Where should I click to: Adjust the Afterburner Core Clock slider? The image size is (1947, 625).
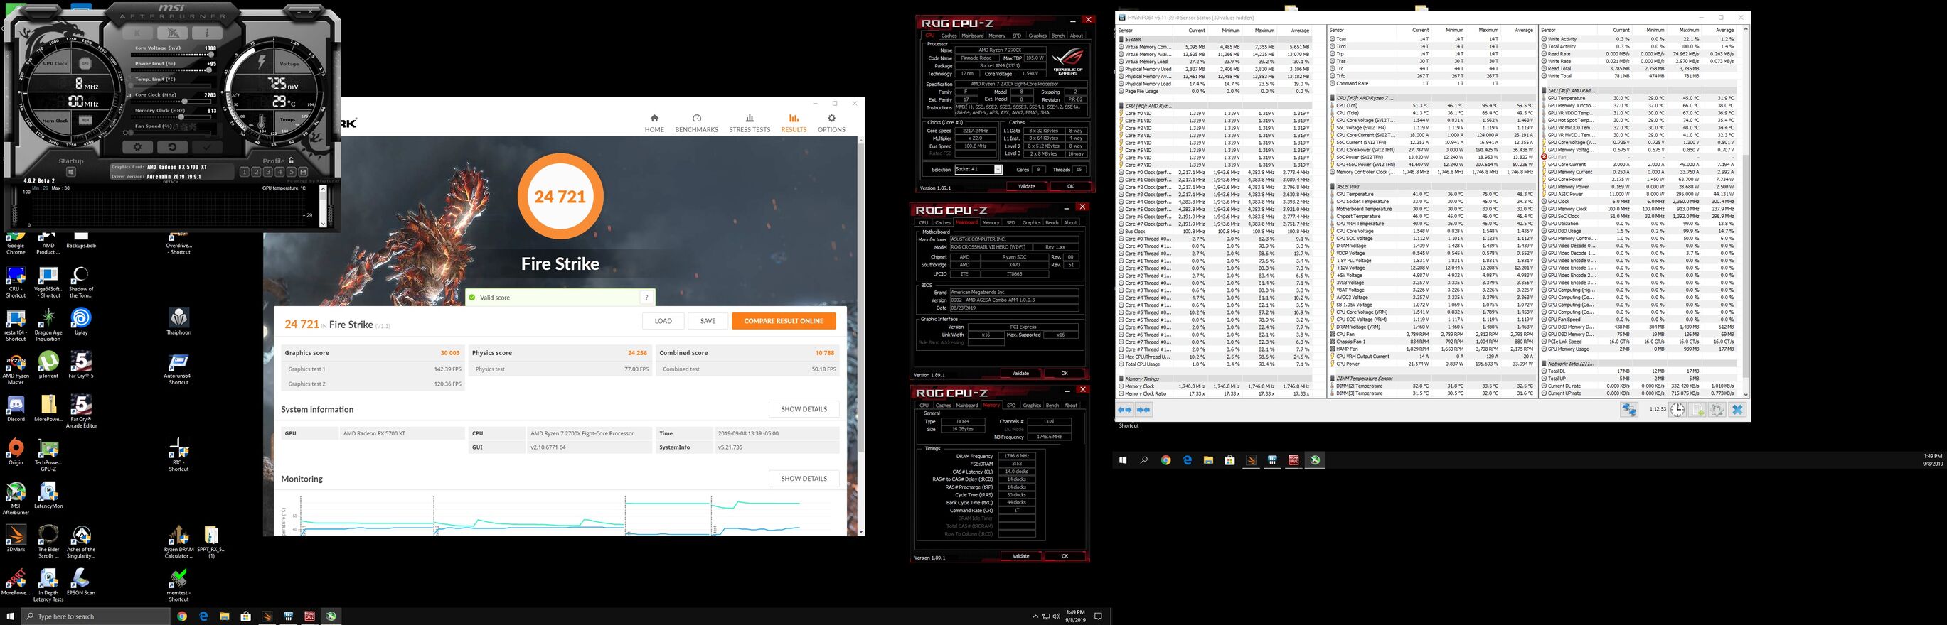click(x=172, y=101)
